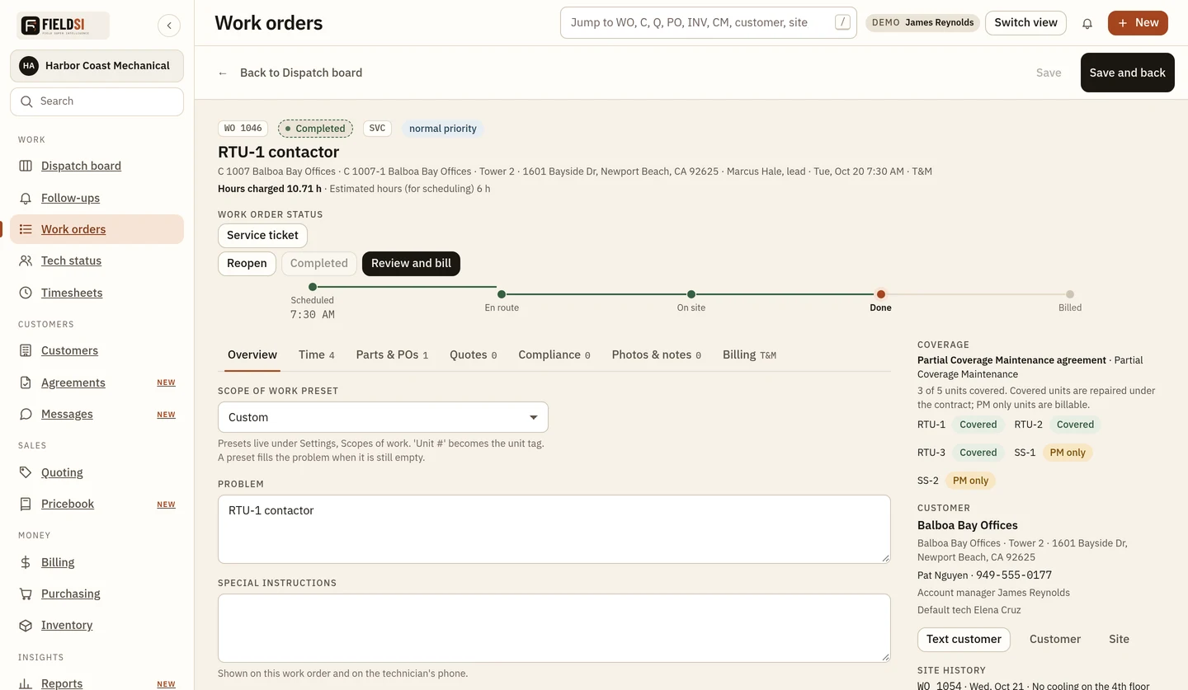The height and width of the screenshot is (690, 1188).
Task: Click the Text customer button
Action: 964,639
